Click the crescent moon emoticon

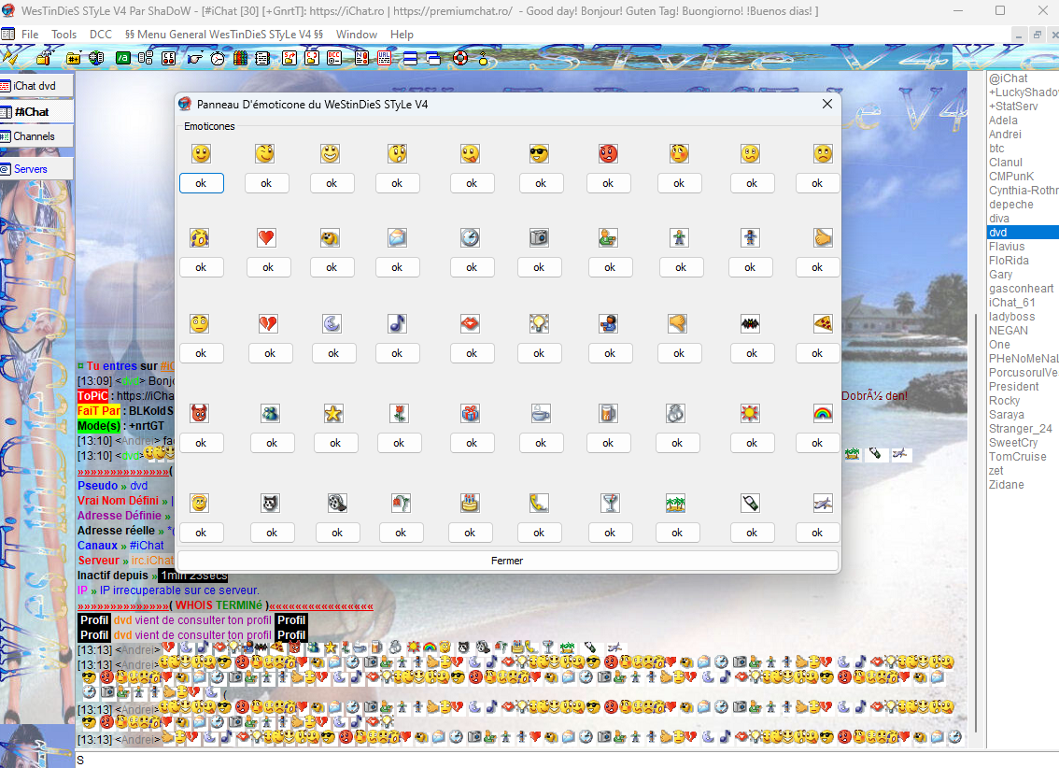[332, 323]
